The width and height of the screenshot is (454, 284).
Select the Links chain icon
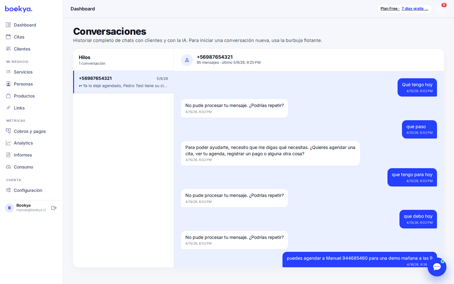point(9,108)
